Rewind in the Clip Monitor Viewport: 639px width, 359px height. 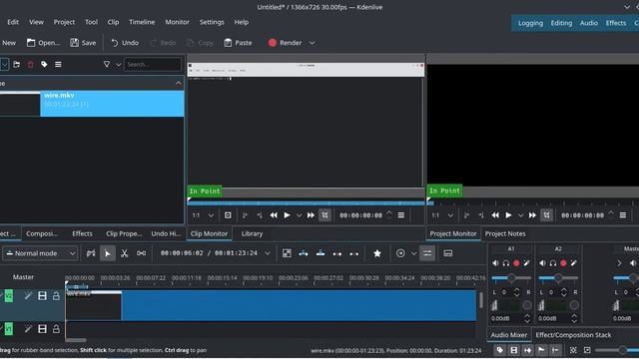(x=274, y=215)
